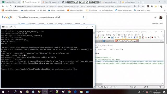Expand the hidden bookmarks overflow chevron
Viewport: 167px width, 94px height.
[x=165, y=10]
